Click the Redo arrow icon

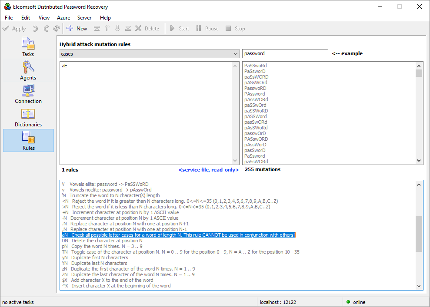[46, 28]
